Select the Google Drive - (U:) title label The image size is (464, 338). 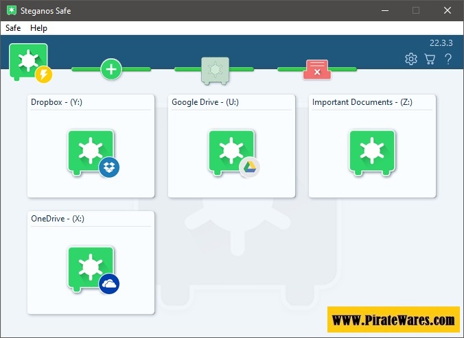pos(205,102)
